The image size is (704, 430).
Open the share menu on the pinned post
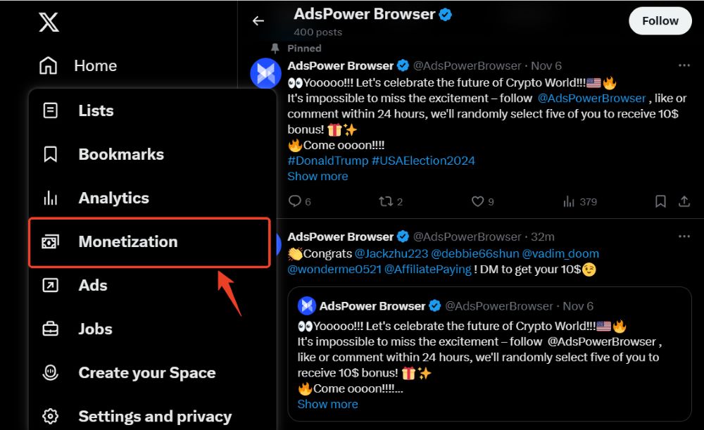pyautogui.click(x=684, y=201)
